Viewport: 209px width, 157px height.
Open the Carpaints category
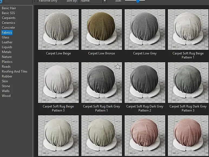click(x=9, y=18)
